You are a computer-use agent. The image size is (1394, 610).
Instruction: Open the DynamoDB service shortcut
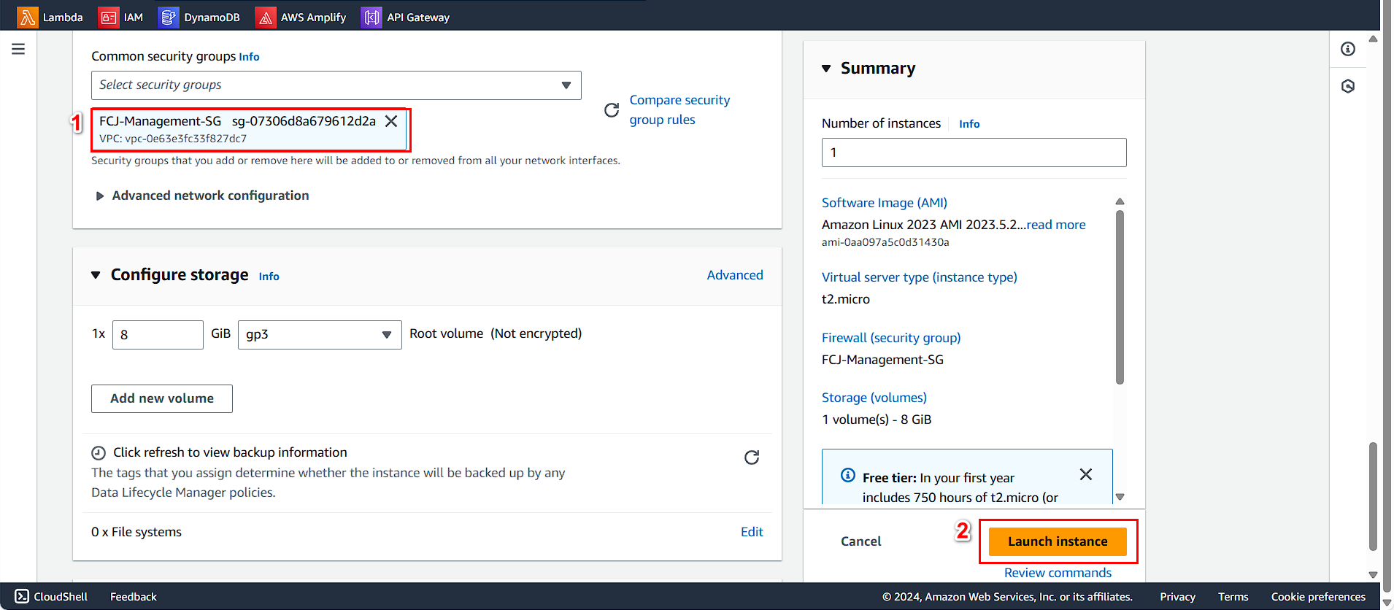click(199, 17)
